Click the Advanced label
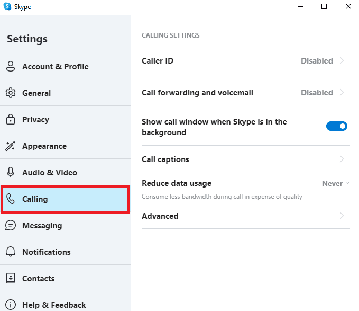Screen dimensions: 359x311 (160, 216)
